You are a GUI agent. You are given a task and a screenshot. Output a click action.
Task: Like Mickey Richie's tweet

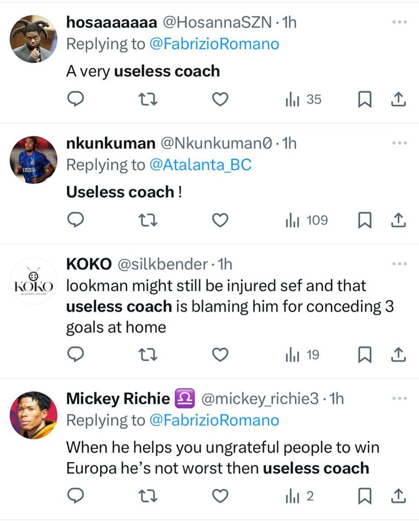click(x=220, y=496)
